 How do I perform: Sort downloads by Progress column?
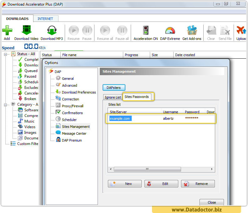[x=136, y=55]
